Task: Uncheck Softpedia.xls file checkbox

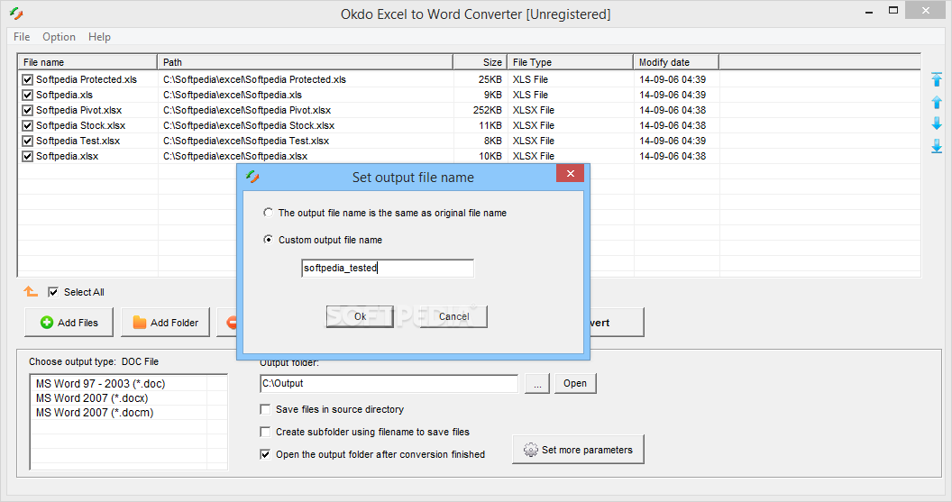Action: click(x=27, y=95)
